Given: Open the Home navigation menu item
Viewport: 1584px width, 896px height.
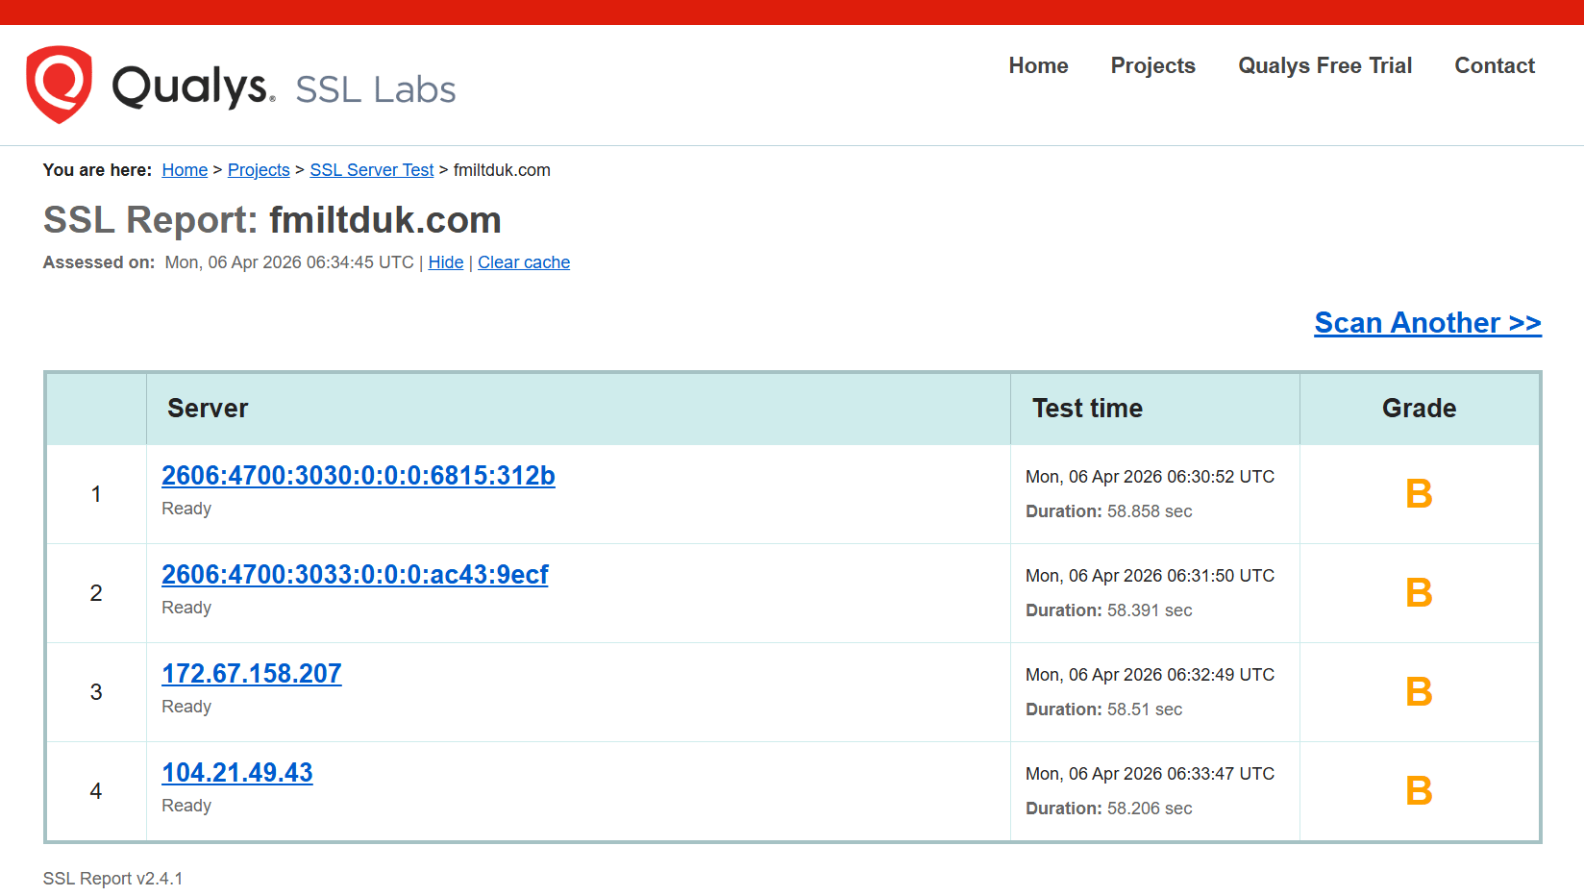Looking at the screenshot, I should 1038,65.
